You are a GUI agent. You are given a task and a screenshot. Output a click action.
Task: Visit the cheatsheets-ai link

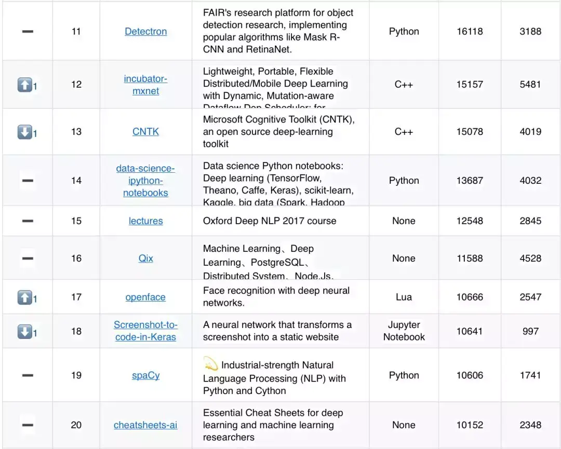pyautogui.click(x=145, y=425)
